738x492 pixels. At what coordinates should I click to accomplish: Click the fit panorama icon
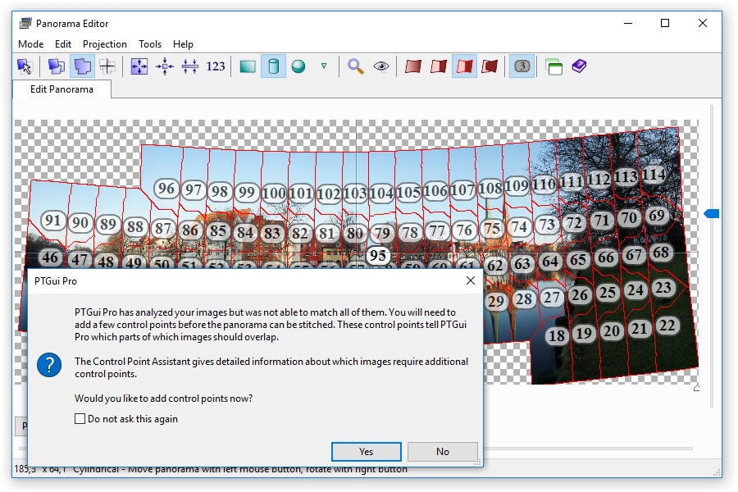(x=139, y=66)
